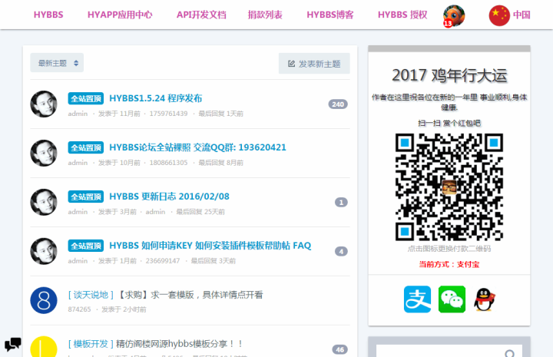553x357 pixels.
Task: Click 全站置顶 tag on FAQ thread
Action: pos(86,246)
